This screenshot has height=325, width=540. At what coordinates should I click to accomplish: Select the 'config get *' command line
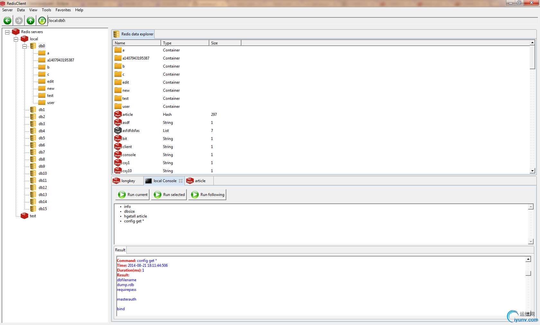click(x=134, y=221)
